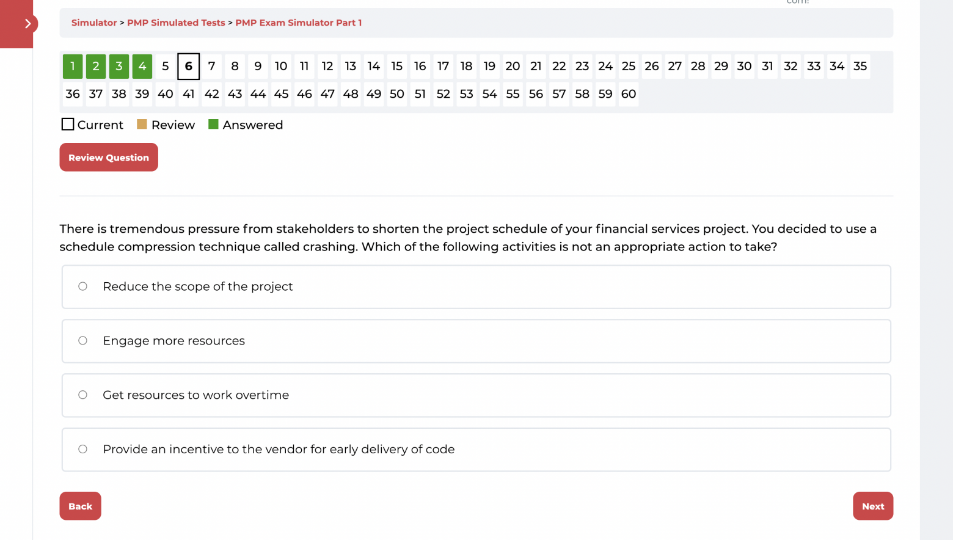
Task: Open PMP Simulated Tests breadcrumb link
Action: tap(176, 23)
